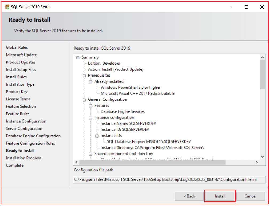Viewport: 270px width, 206px height.
Task: Select the Edition: Developer row
Action: click(x=104, y=63)
